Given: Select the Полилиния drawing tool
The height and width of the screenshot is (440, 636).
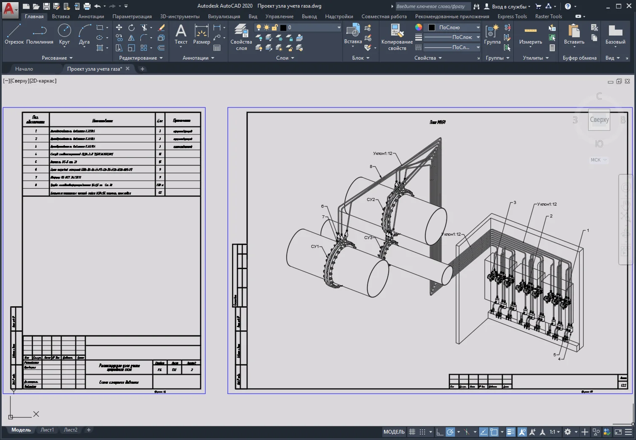Looking at the screenshot, I should tap(40, 34).
